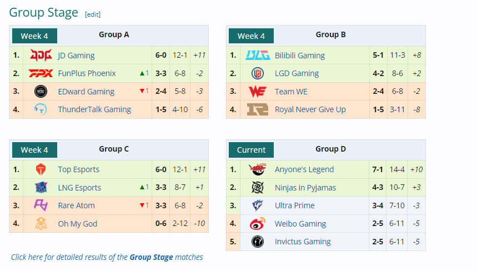The height and width of the screenshot is (271, 477).
Task: Open the Ultra Prime team link
Action: (x=294, y=205)
